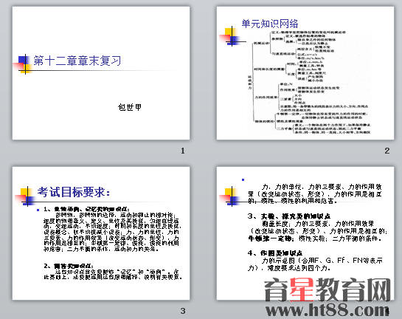This screenshot has height=319, width=402.
Task: Select slide 1 thumbnail titled 第十二章章末复习
Action: [x=101, y=73]
